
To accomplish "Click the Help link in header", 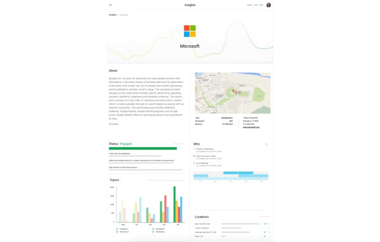I will (261, 5).
